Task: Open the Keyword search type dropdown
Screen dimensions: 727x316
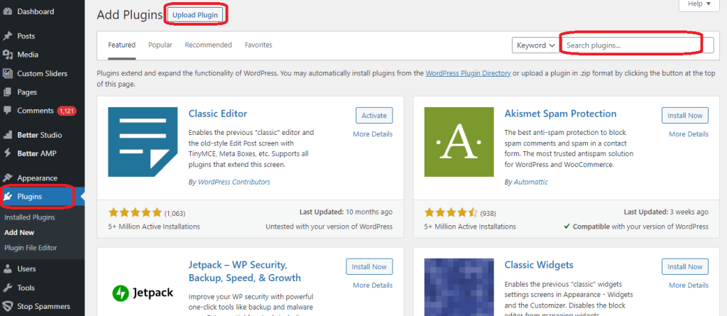Action: [535, 45]
